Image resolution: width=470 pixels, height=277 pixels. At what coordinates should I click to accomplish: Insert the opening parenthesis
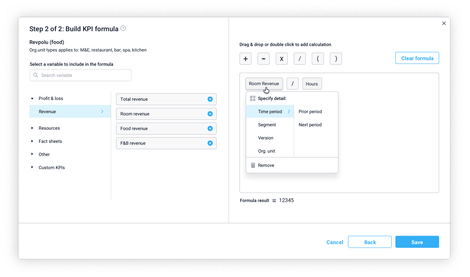pyautogui.click(x=318, y=59)
